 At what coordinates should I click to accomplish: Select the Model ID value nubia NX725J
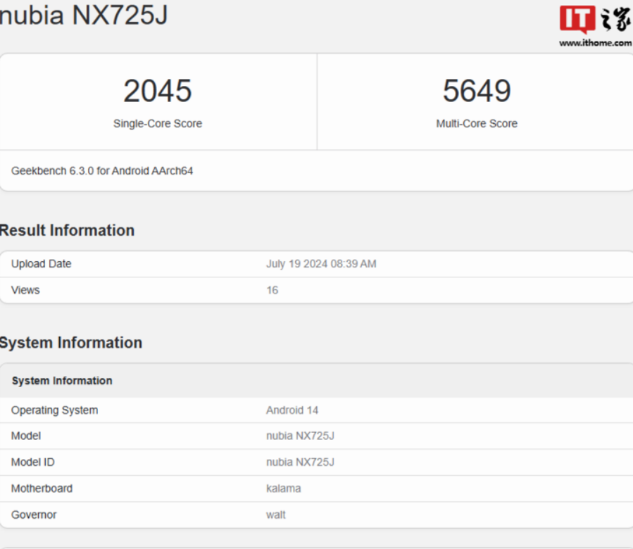301,462
